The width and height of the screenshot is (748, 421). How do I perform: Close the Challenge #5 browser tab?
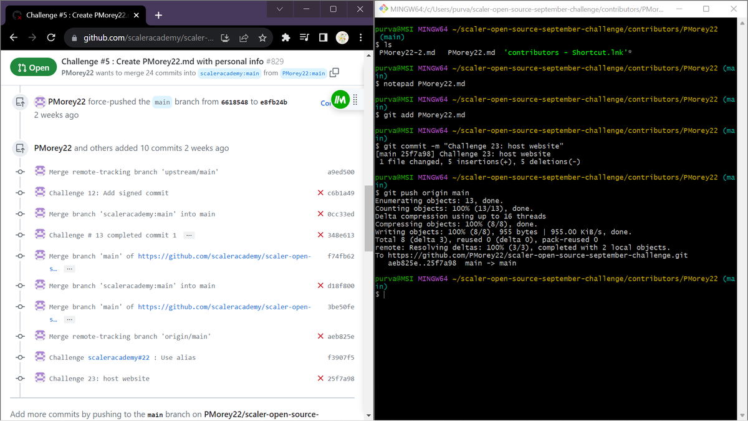pyautogui.click(x=137, y=15)
